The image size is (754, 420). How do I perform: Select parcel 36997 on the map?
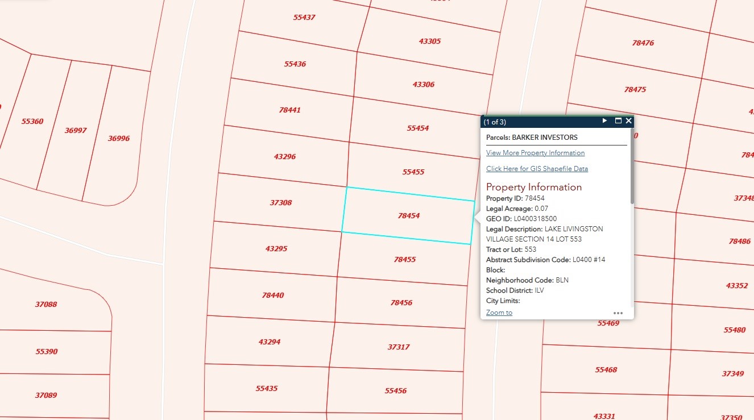(76, 130)
